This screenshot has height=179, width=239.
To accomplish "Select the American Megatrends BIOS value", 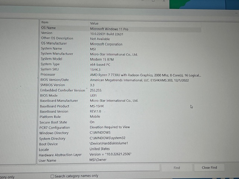I will (x=139, y=80).
